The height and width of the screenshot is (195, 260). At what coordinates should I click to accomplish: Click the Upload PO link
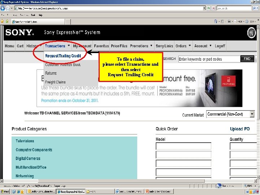click(x=240, y=129)
